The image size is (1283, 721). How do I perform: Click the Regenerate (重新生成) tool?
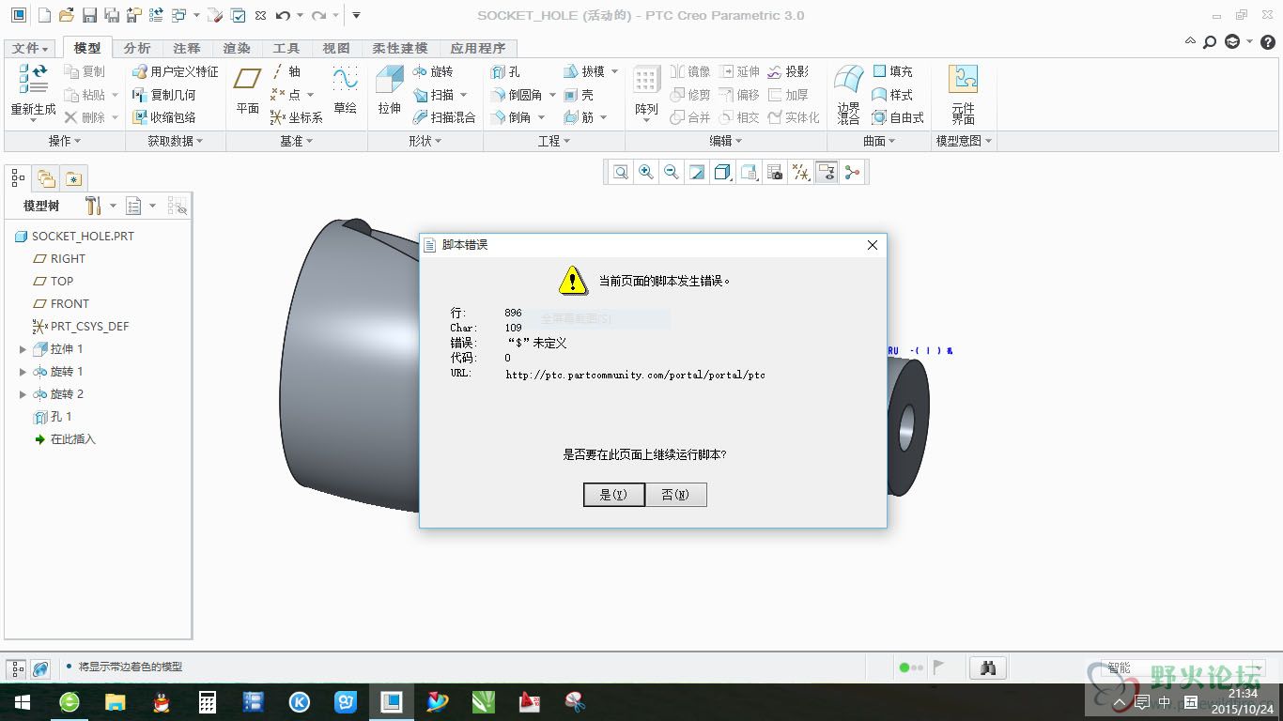pos(33,93)
